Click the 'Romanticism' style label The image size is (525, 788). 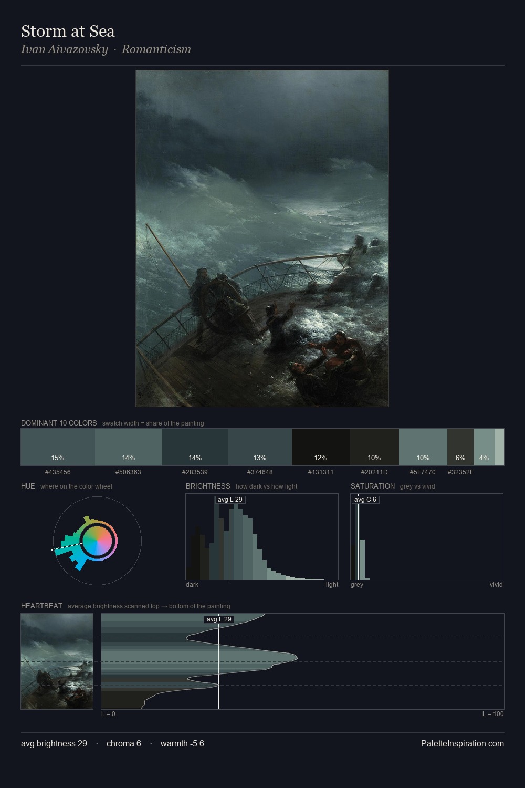tap(156, 49)
